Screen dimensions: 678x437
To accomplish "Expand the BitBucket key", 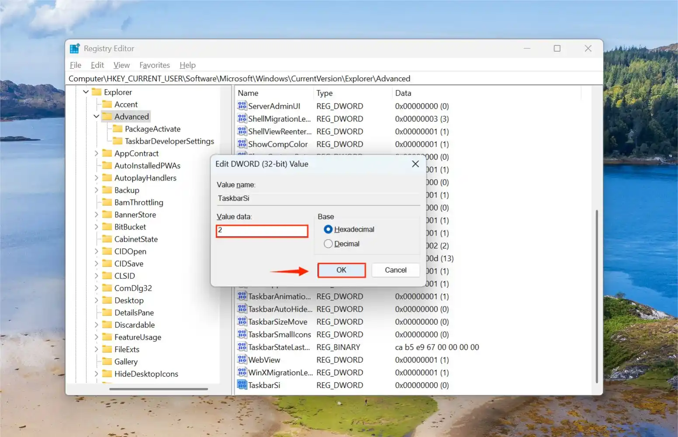I will [97, 226].
